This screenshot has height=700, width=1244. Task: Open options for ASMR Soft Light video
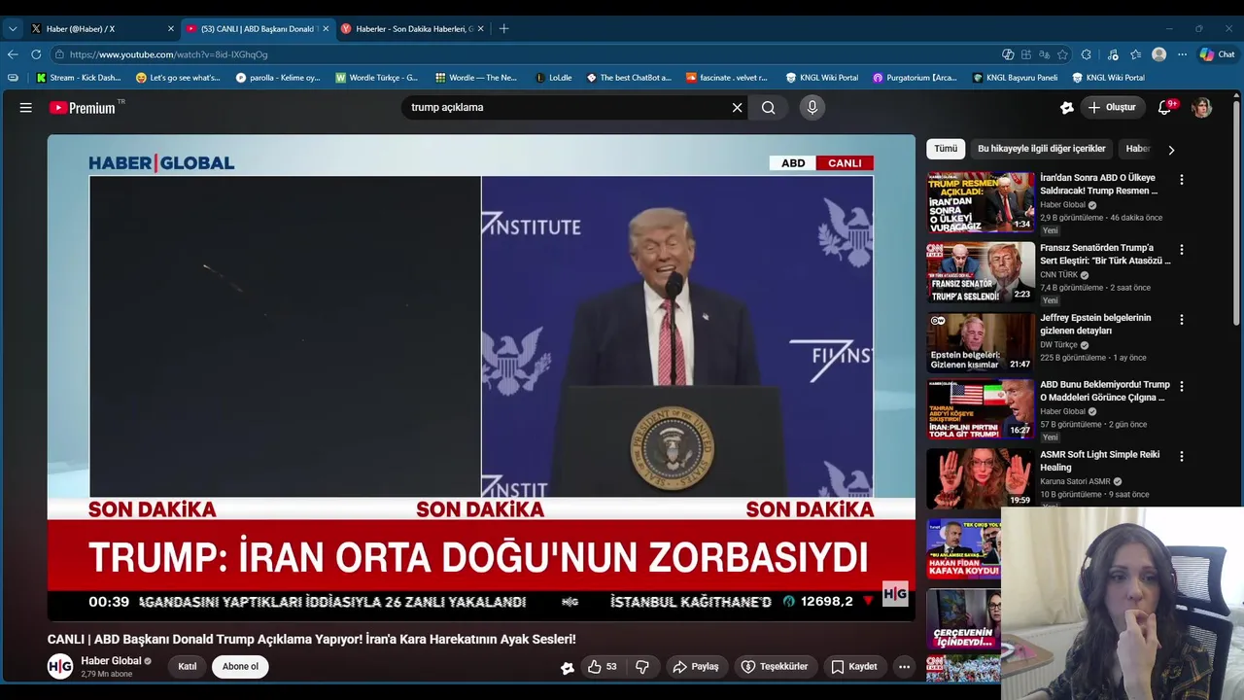coord(1182,456)
